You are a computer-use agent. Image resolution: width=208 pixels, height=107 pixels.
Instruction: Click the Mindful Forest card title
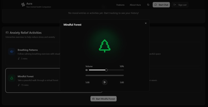(26, 76)
